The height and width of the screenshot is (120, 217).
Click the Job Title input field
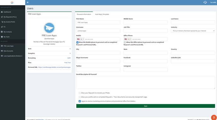point(145,31)
